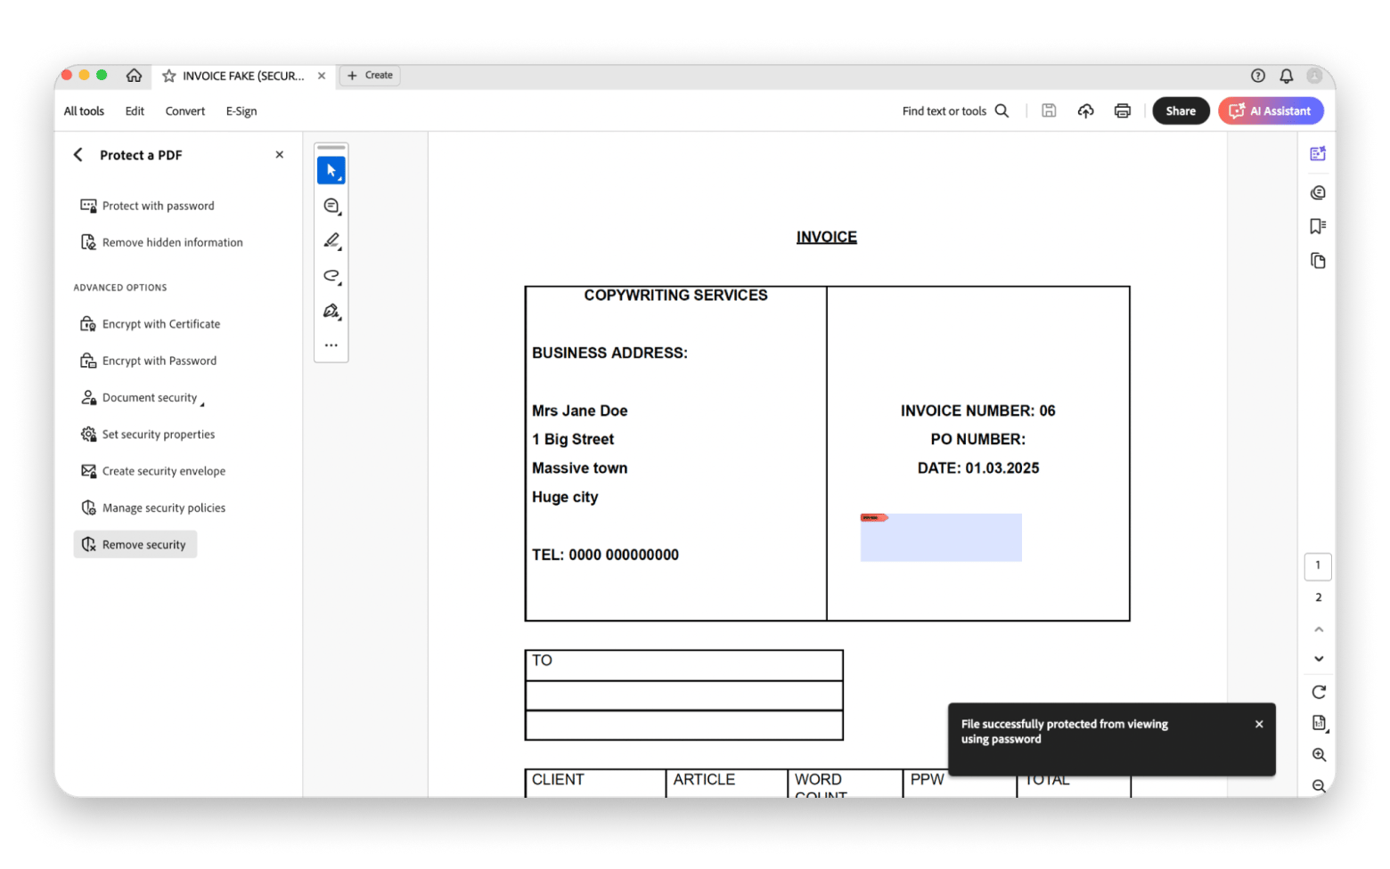Click the upload to cloud icon
Screen dimensions: 1390x869
(x=1085, y=111)
